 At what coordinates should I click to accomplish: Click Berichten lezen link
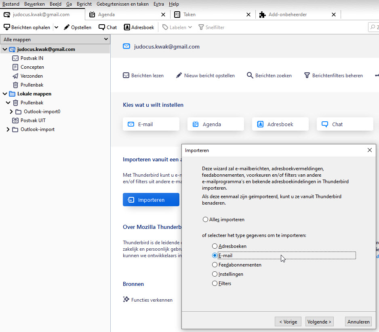[143, 76]
